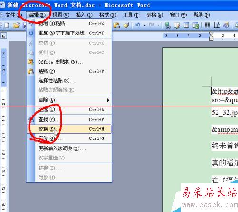Screen dimensions: 238x212
Task: Click the Word document icon in title bar
Action: tap(2, 5)
